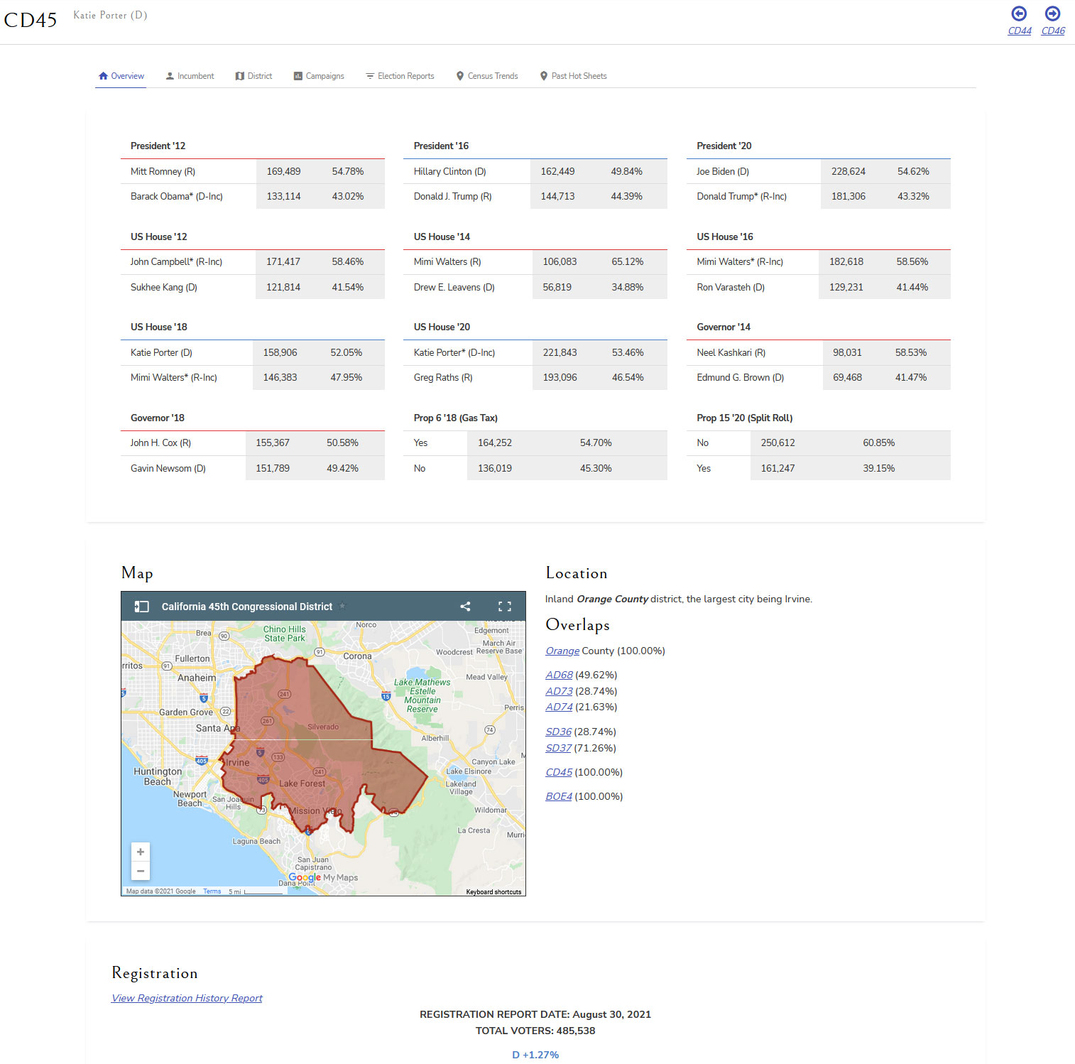Star the California 45th District map

click(x=342, y=606)
